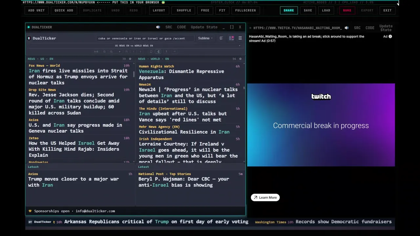Viewport: 420px width, 236px height.
Task: Select FIT layout mode
Action: point(222,10)
